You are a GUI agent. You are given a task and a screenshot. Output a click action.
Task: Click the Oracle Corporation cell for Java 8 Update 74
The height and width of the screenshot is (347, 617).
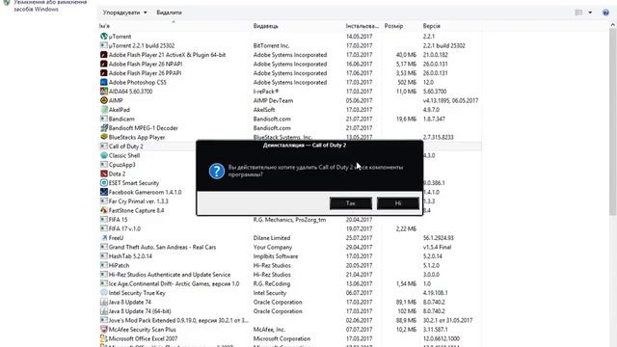click(278, 302)
